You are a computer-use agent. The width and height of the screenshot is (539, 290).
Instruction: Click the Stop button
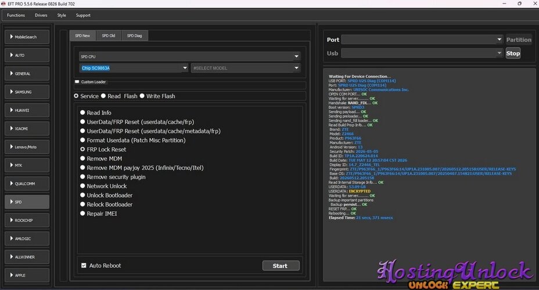tap(513, 53)
